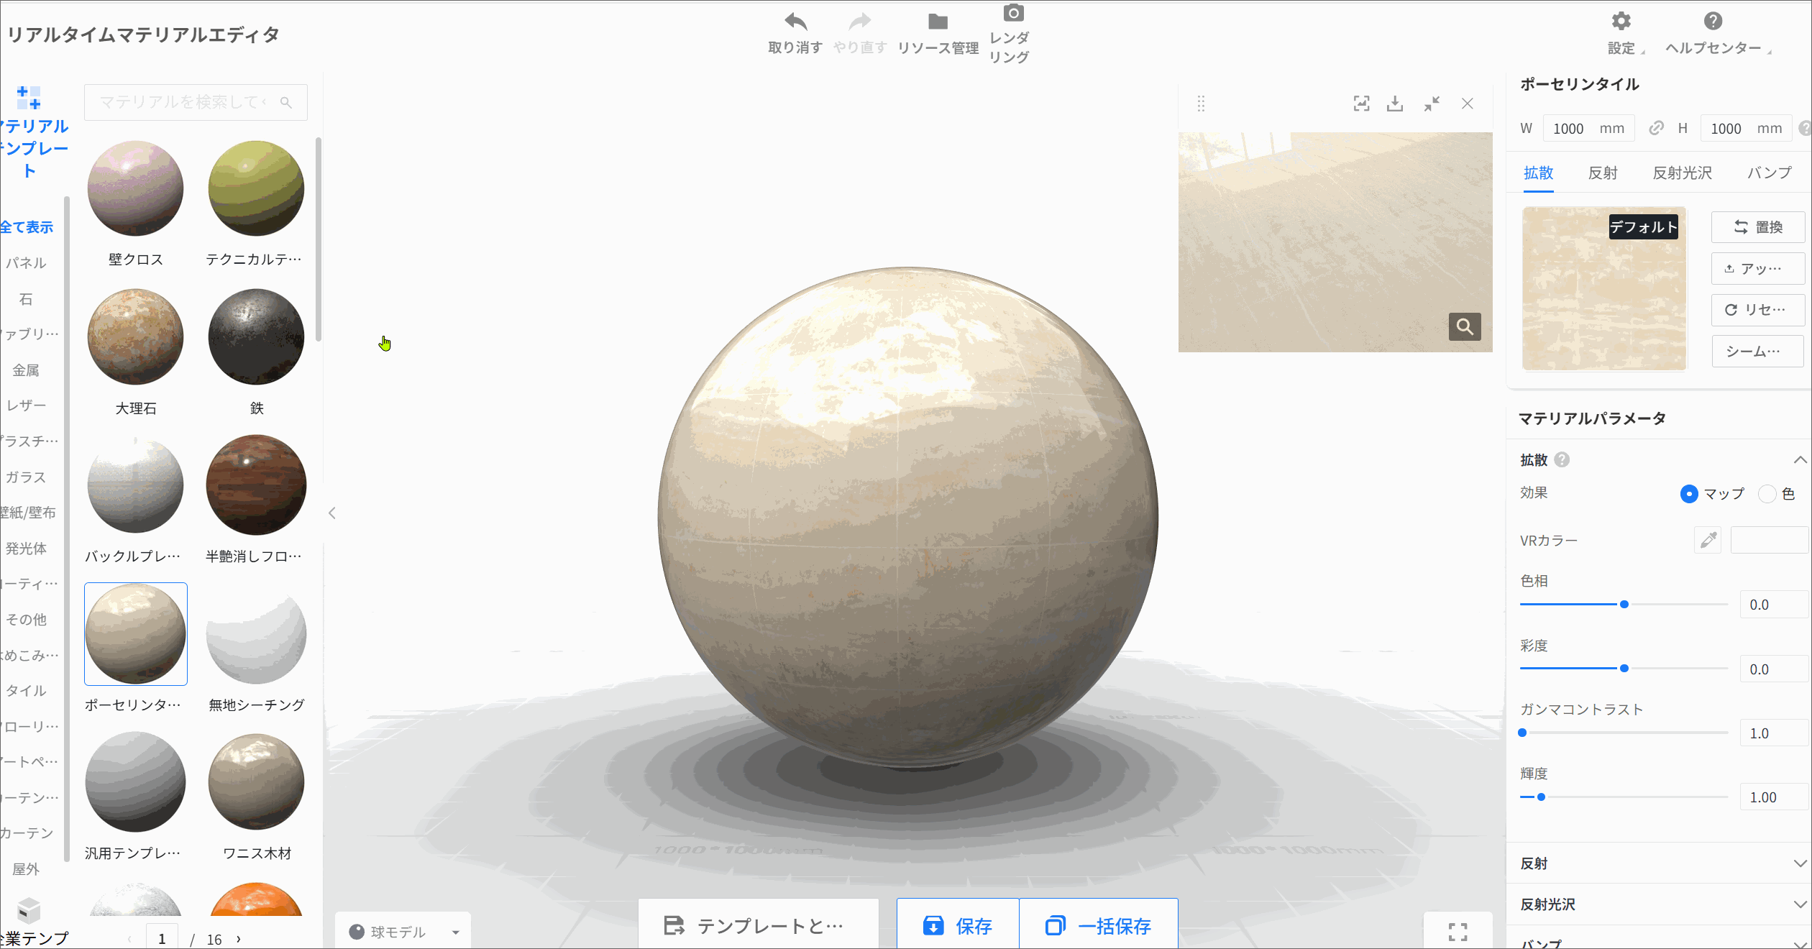Switch to the 反射 tab
This screenshot has height=949, width=1812.
(1602, 173)
